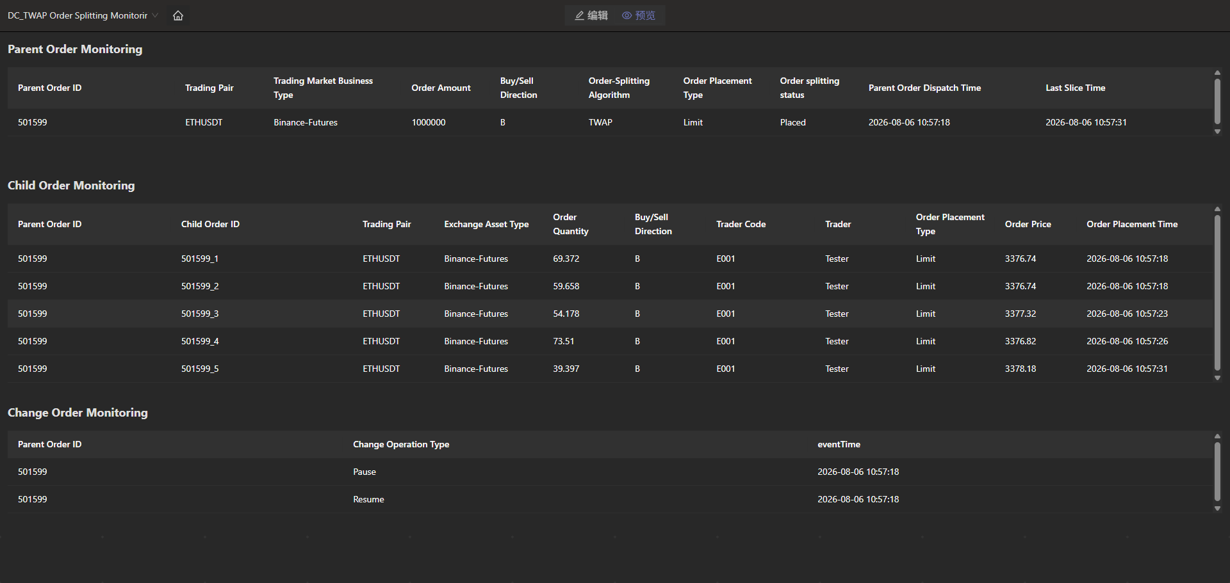1230x583 pixels.
Task: Click the Order-Splitting Algorithm column header
Action: click(619, 88)
